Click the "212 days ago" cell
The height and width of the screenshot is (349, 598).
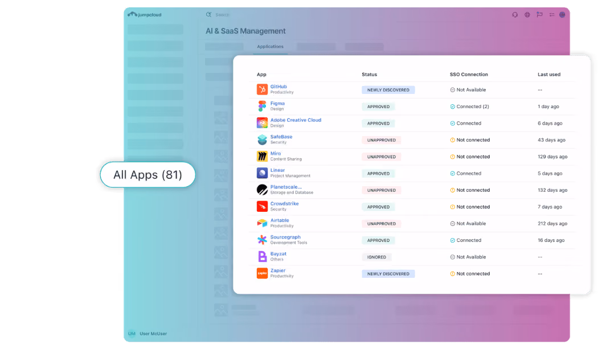552,224
